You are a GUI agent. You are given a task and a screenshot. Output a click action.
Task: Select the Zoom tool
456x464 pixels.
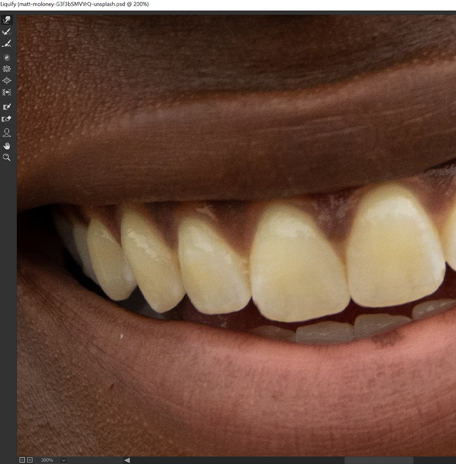tap(6, 158)
